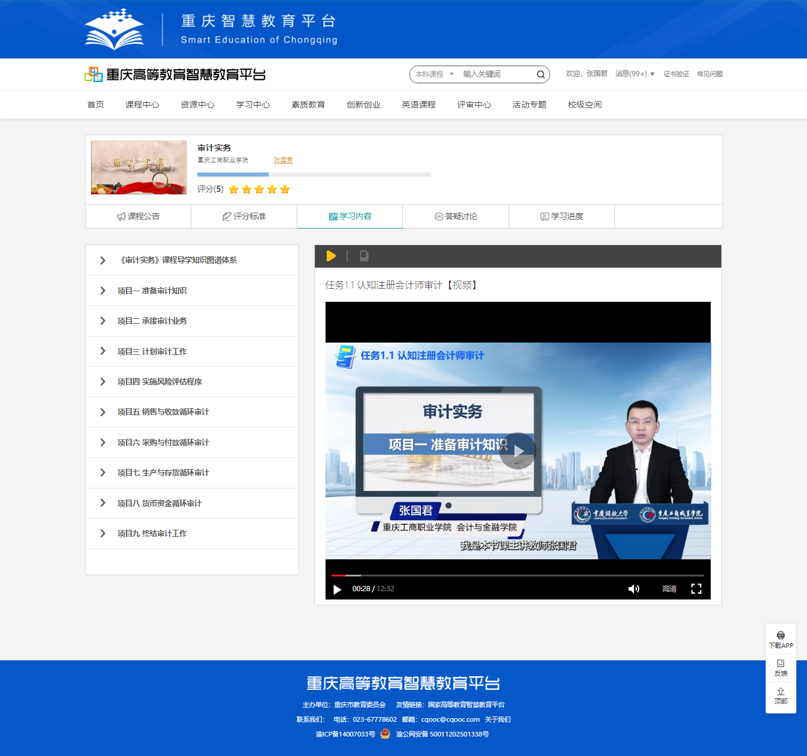Click the colorful cubes platform logo icon
The height and width of the screenshot is (756, 807).
point(93,74)
